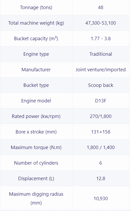Click the Tonnage (tons) label cell
The image size is (131, 211).
[x=36, y=8]
